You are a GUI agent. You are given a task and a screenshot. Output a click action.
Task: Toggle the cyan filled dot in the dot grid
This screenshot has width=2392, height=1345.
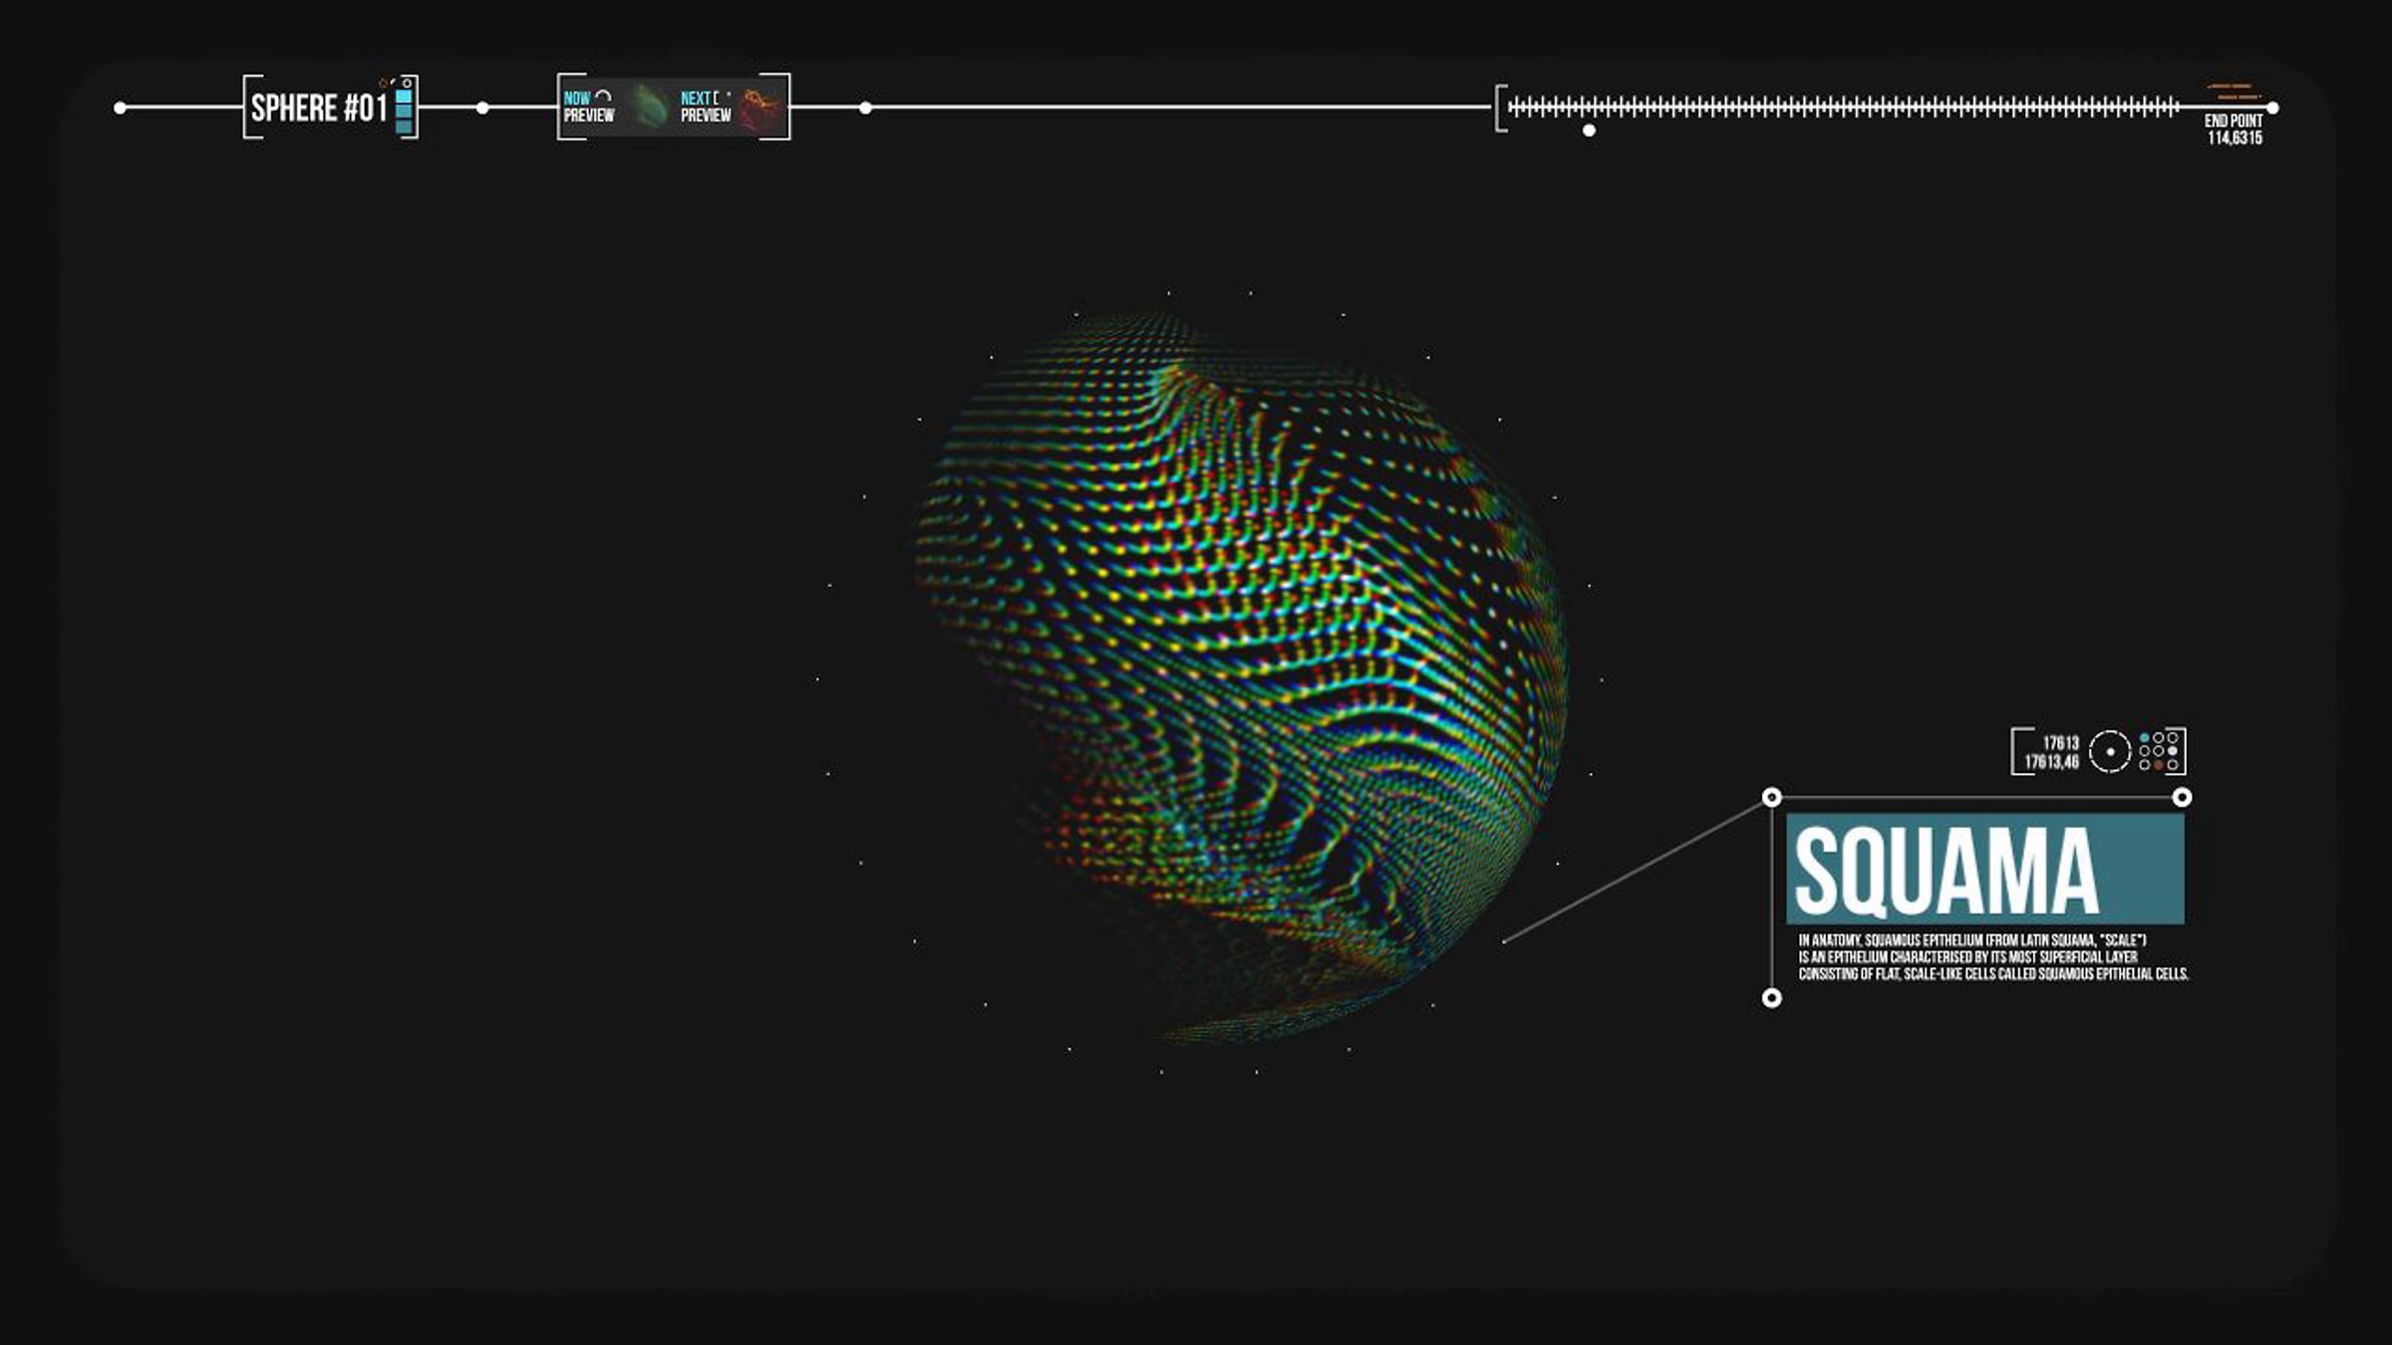point(2145,737)
